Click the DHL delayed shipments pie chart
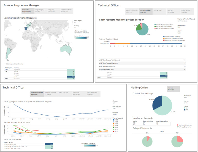This screenshot has height=152, width=198. point(147,141)
